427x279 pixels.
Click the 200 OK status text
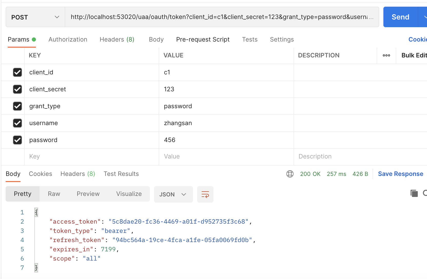coord(310,174)
